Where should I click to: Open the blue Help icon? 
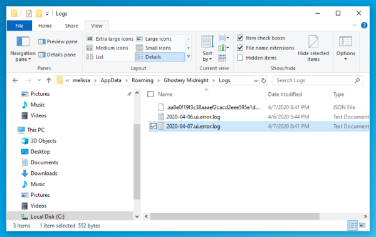coord(364,25)
